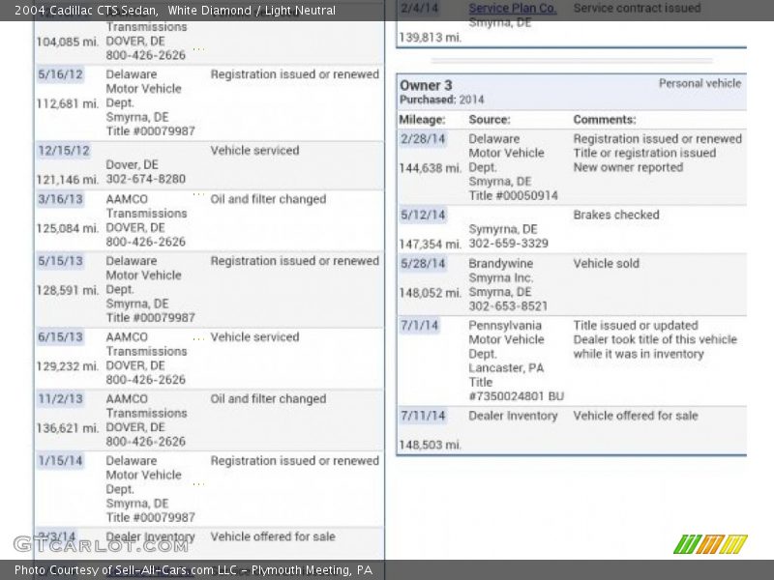Select the 11/2/13 date entry
The width and height of the screenshot is (774, 580).
[x=60, y=398]
